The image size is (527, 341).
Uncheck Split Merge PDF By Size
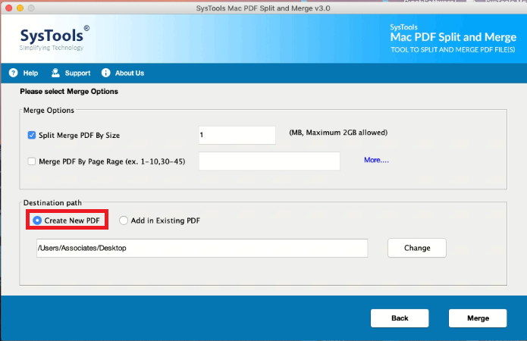pos(32,135)
